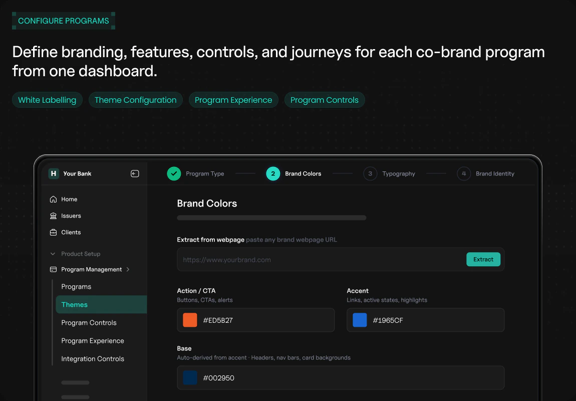Click the #1965CF hex value field

tap(425, 320)
